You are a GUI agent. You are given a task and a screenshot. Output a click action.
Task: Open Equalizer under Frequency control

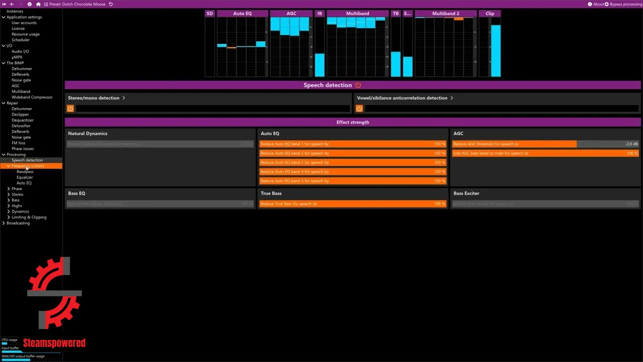[x=25, y=177]
